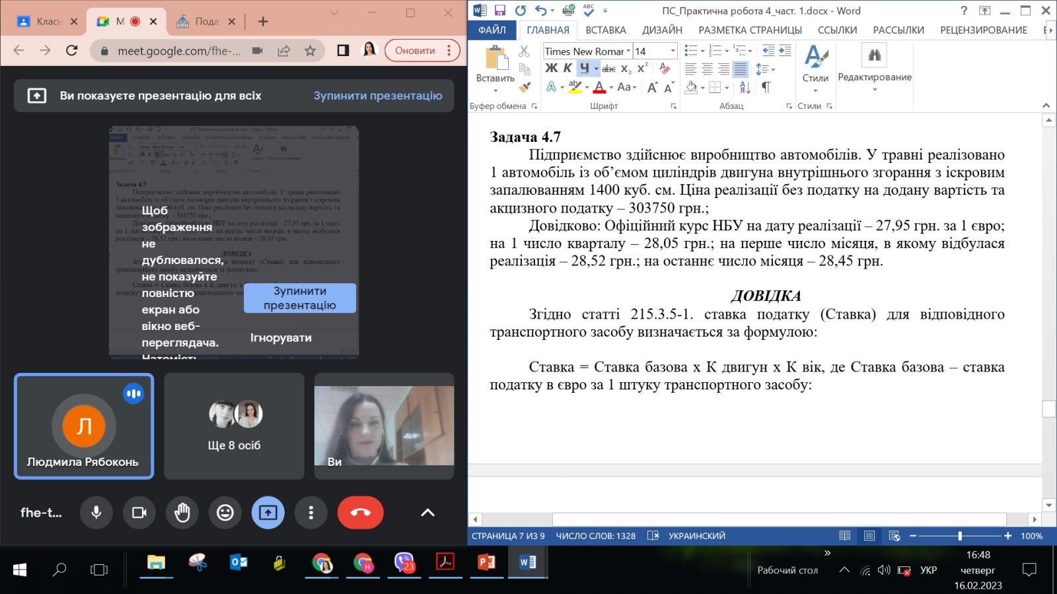Center-align the paragraph text
The image size is (1057, 594).
pyautogui.click(x=707, y=69)
